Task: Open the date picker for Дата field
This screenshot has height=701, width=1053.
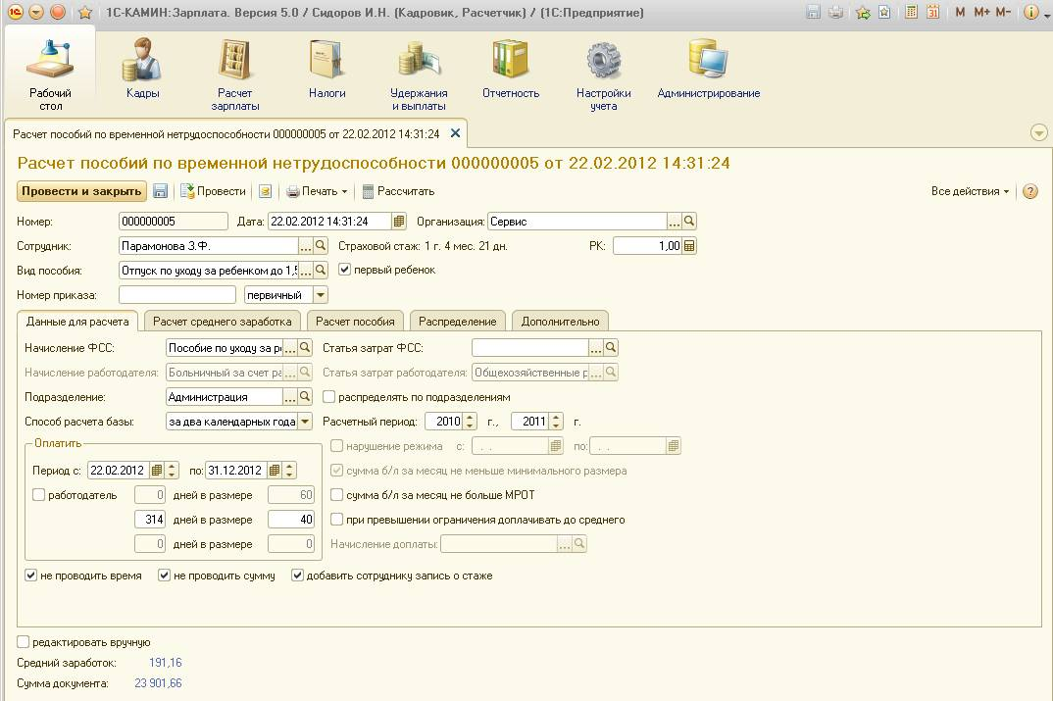Action: point(399,221)
